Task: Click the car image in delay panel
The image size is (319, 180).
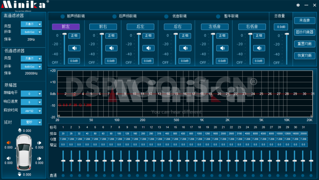Action: click(24, 152)
